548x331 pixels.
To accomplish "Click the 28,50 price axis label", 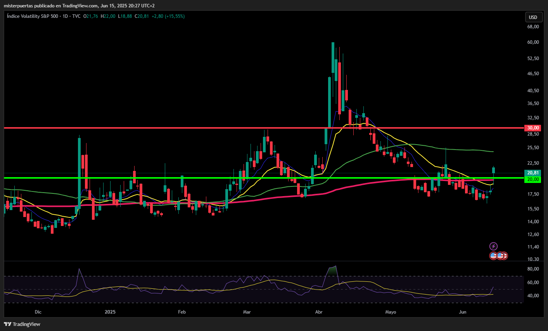I will pos(533,134).
